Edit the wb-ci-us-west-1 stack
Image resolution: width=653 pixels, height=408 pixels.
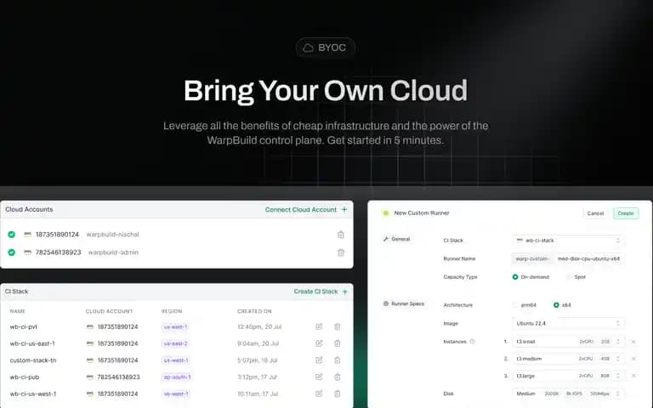pyautogui.click(x=319, y=394)
